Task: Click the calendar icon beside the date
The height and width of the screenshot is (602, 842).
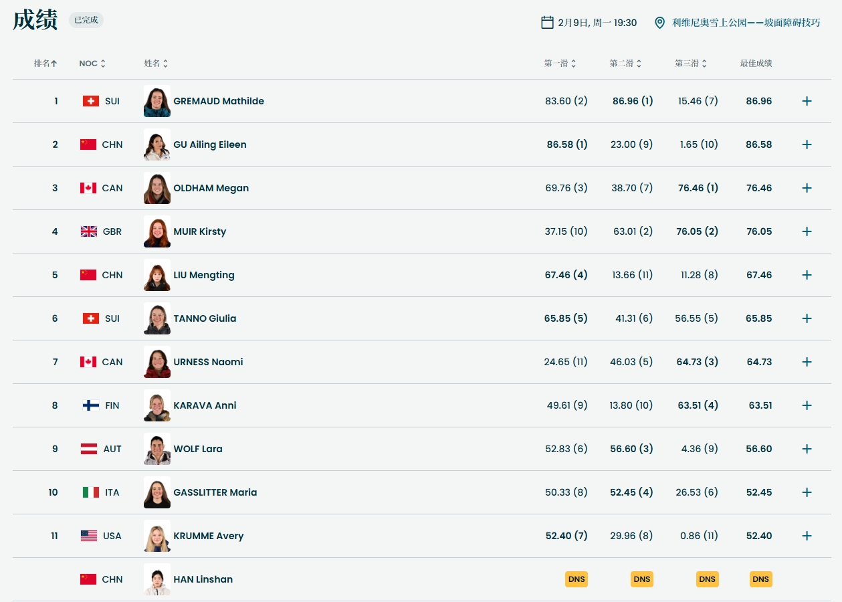Action: point(547,23)
